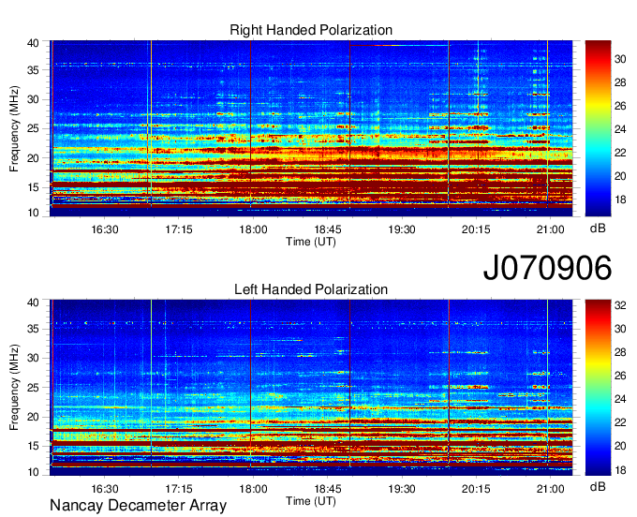Screen dimensions: 637x517
Task: Select the "J070906" observation label
Action: pos(547,268)
